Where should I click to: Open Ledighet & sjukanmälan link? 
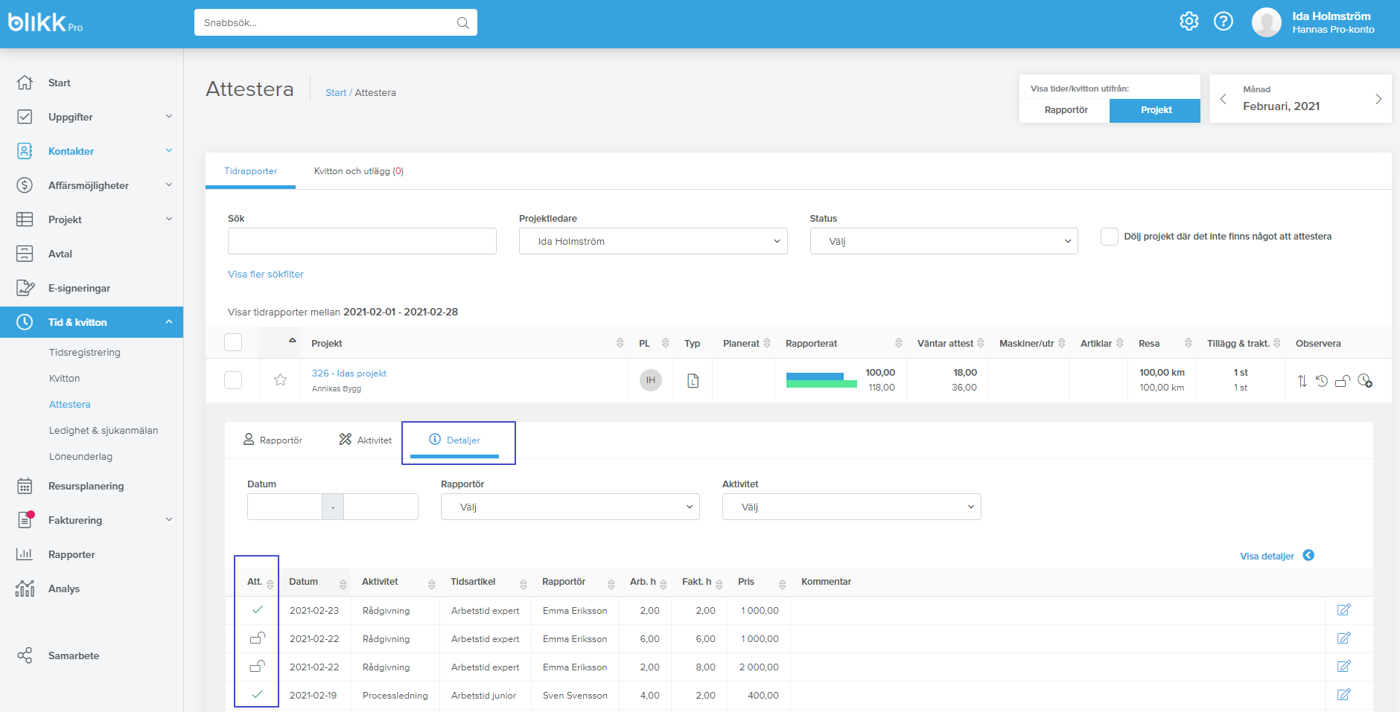(104, 431)
